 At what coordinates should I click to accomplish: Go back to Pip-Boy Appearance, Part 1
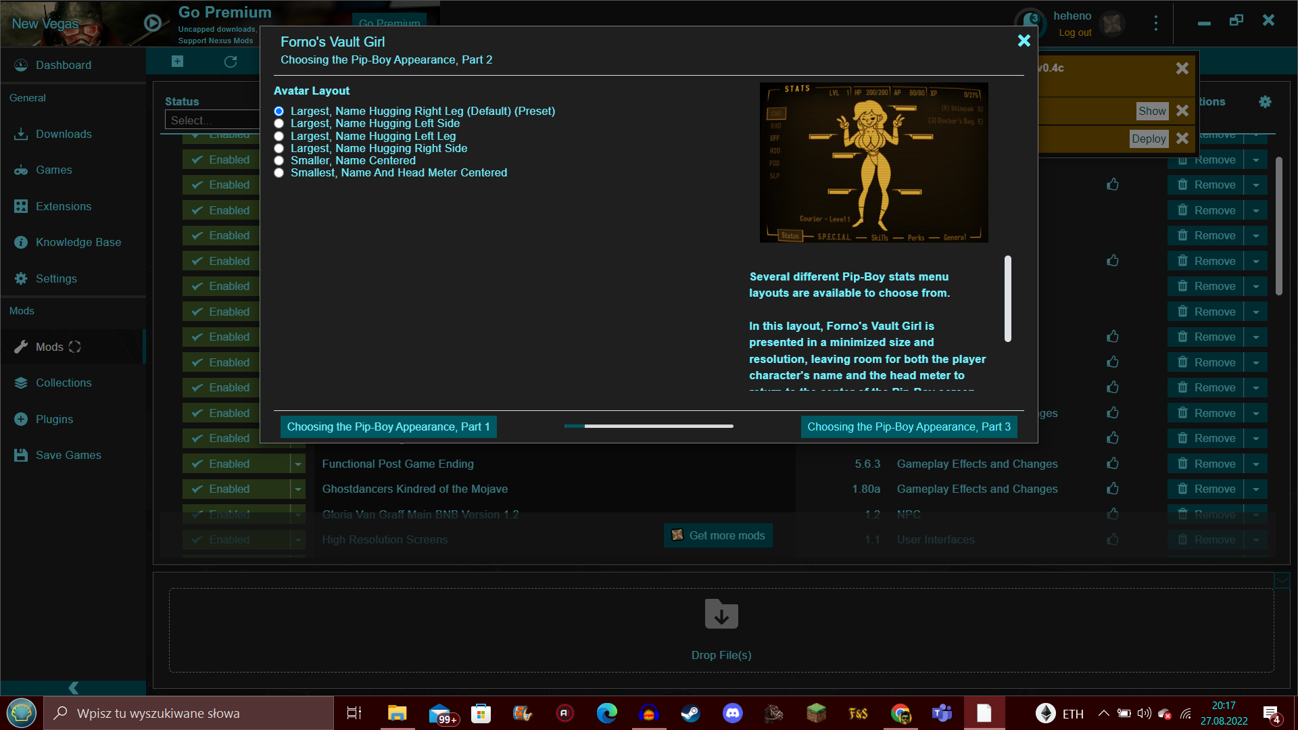(x=388, y=427)
